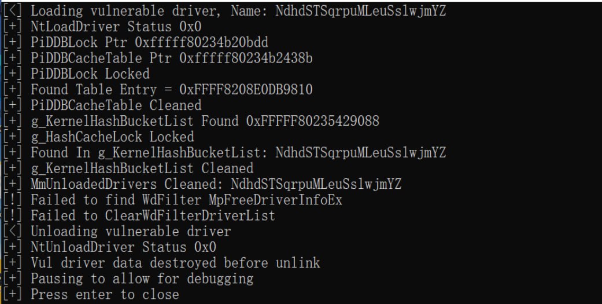
Task: Click the "NtUnloadDriver Status 0x0" line
Action: click(123, 247)
